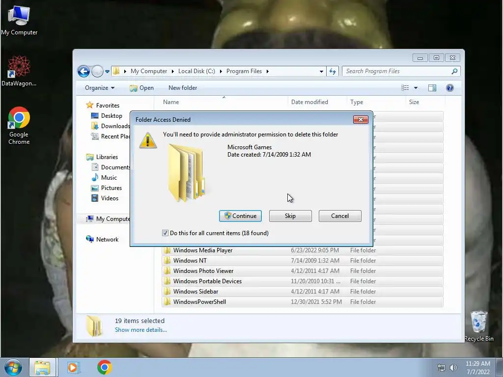The image size is (503, 377).
Task: Click Windows Media Player taskbar icon
Action: (73, 367)
